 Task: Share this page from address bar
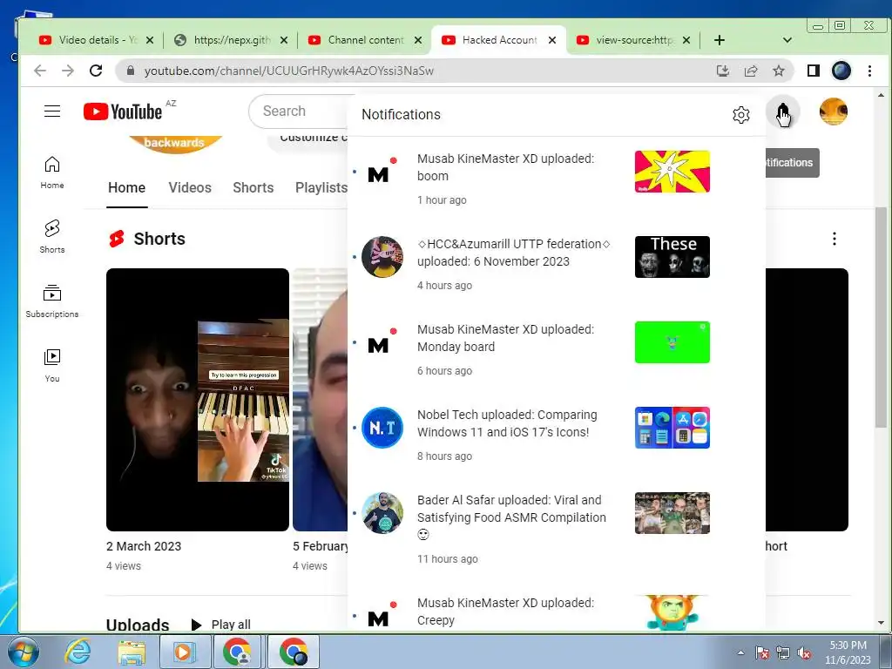751,71
